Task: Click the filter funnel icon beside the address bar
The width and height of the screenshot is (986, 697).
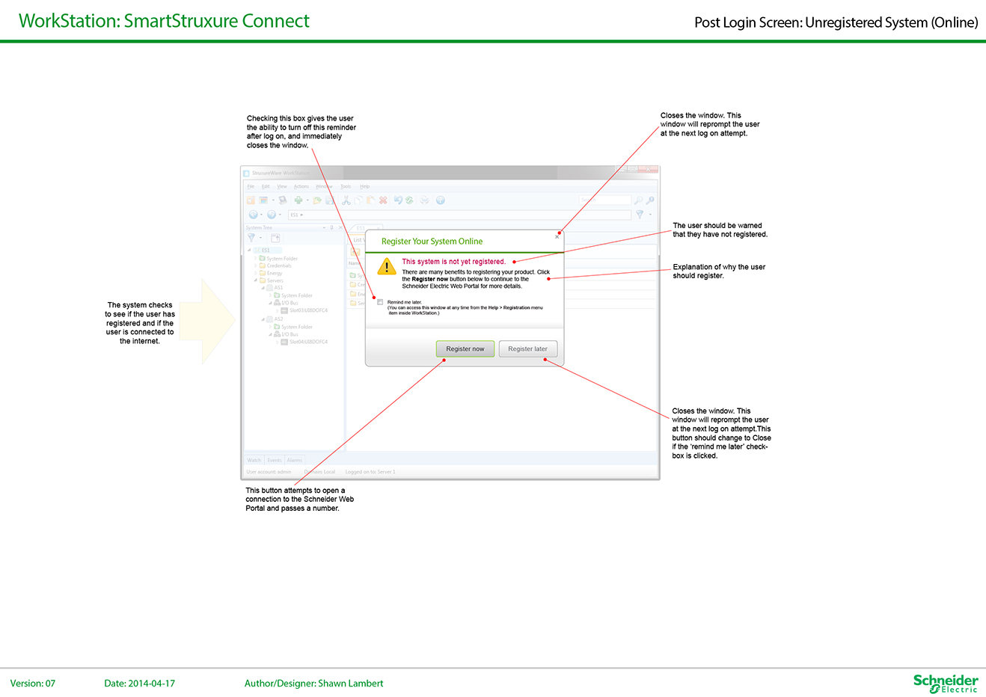Action: pyautogui.click(x=640, y=215)
